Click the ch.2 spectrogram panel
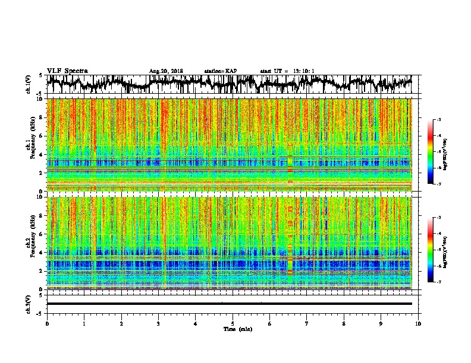Screen dimensions: 471x363 coord(230,243)
